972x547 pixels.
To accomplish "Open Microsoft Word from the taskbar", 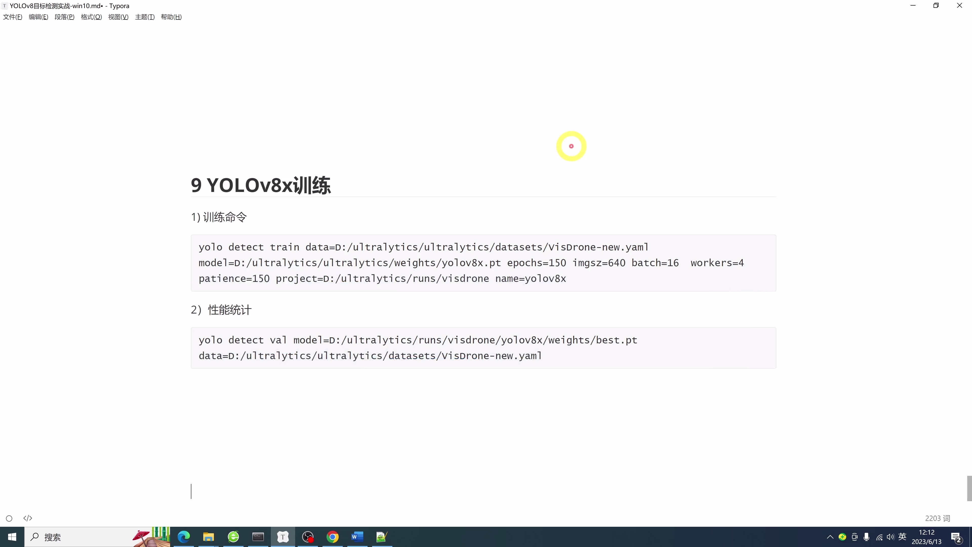I will 357,537.
